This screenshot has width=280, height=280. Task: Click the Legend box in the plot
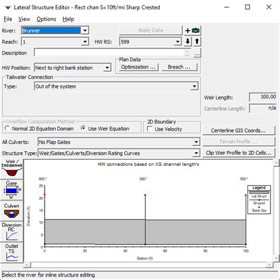[259, 199]
